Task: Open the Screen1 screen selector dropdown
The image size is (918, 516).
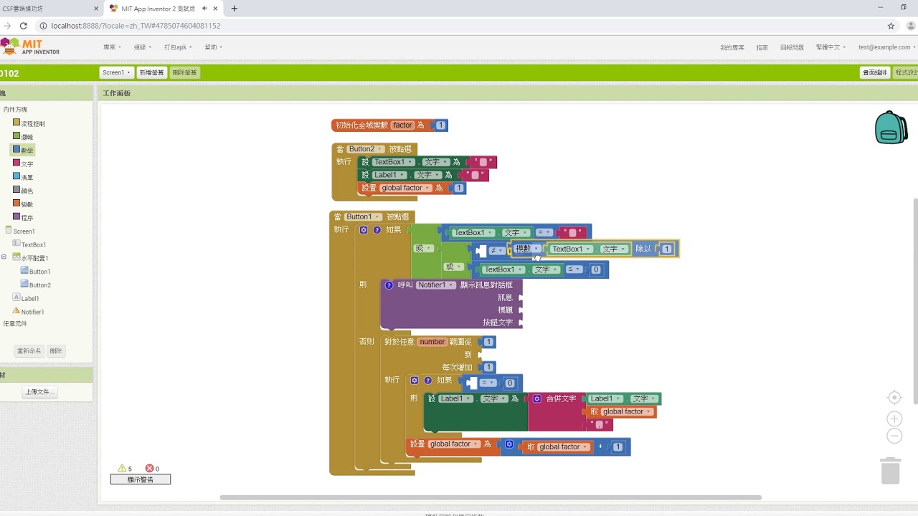Action: click(x=116, y=72)
